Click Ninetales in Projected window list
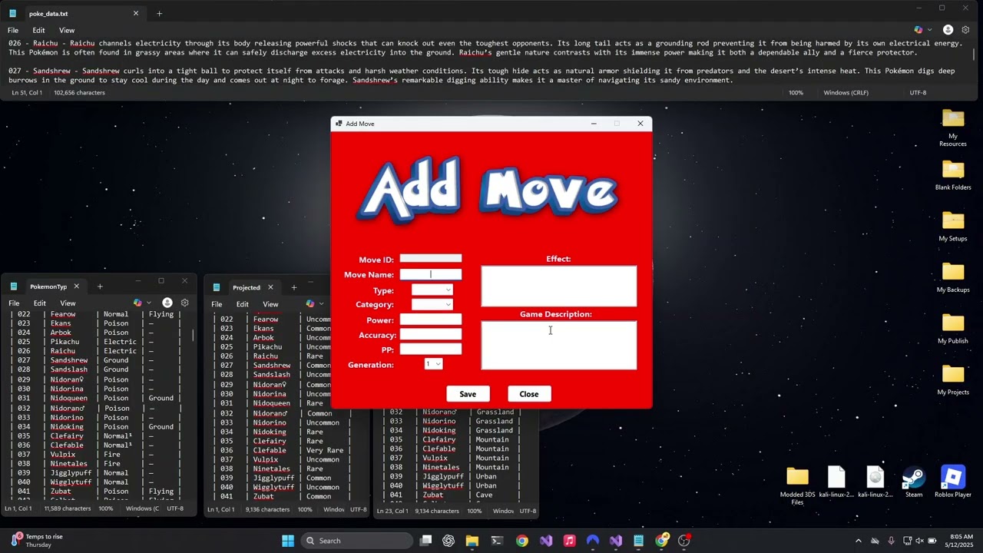 point(271,469)
